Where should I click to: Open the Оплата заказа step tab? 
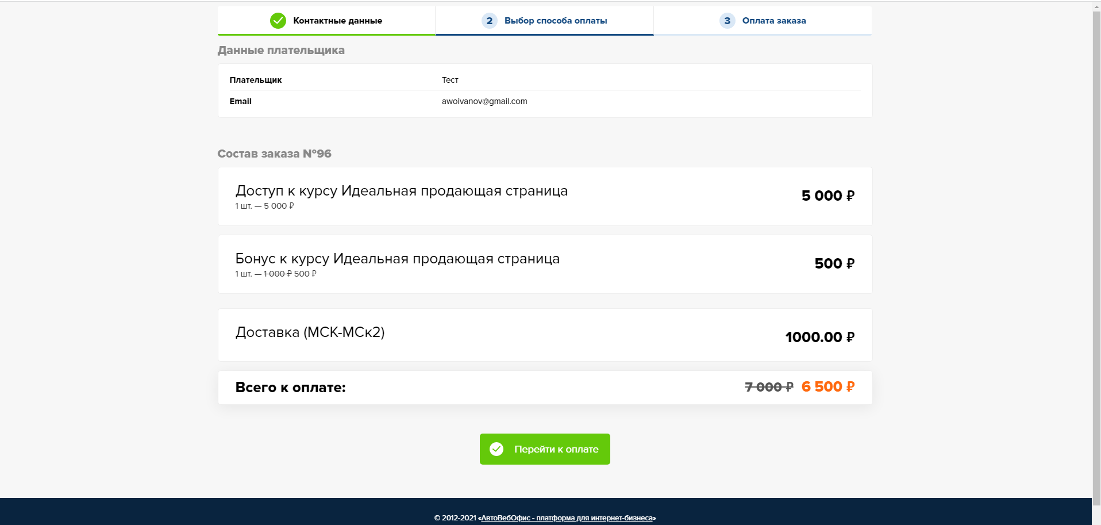click(773, 21)
